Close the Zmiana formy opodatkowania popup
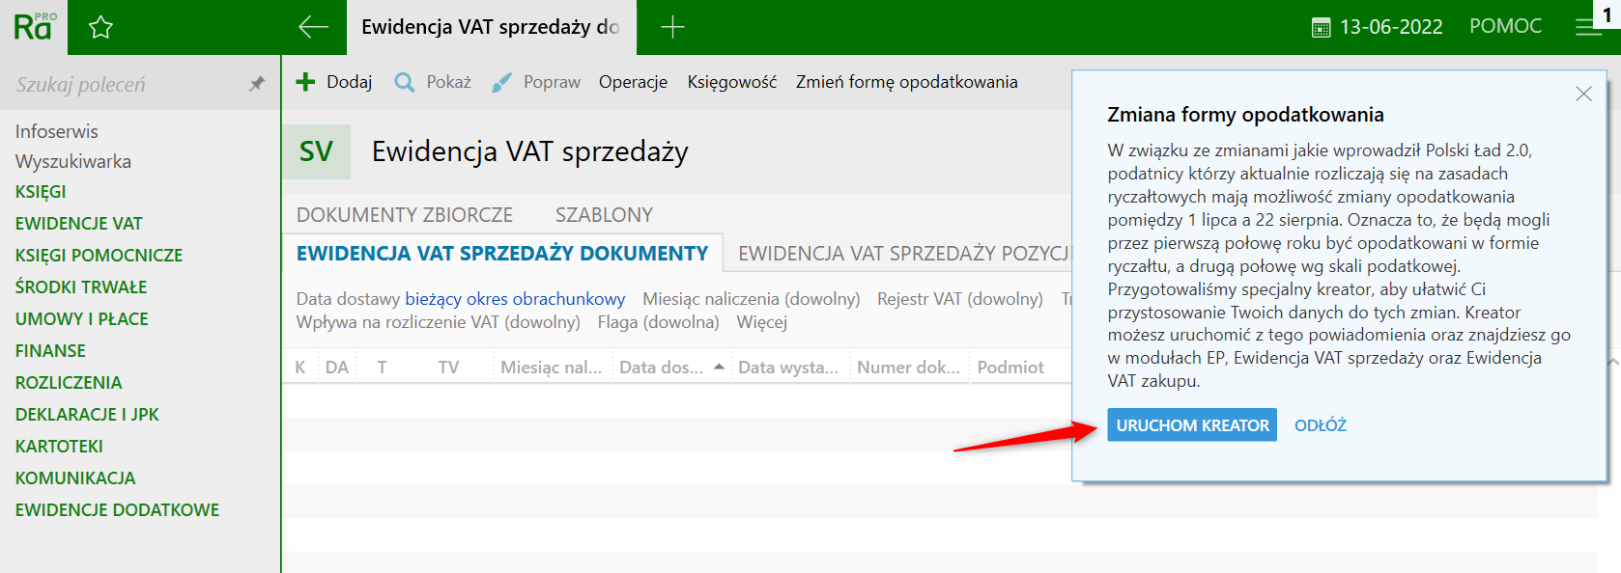This screenshot has width=1621, height=573. [x=1583, y=94]
